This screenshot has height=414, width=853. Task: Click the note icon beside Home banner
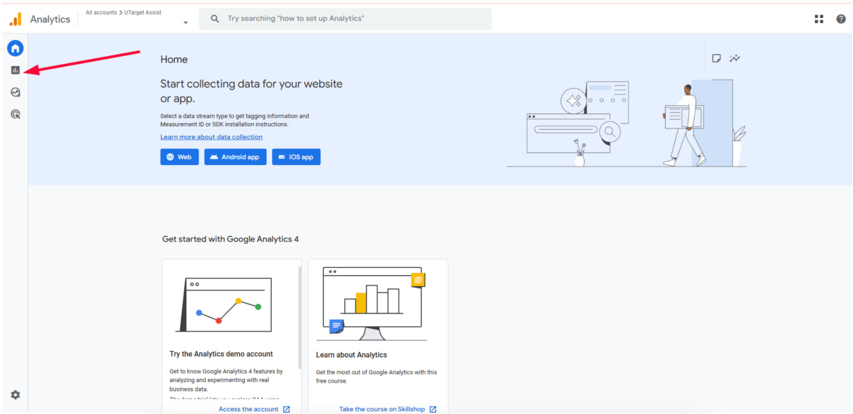point(716,59)
